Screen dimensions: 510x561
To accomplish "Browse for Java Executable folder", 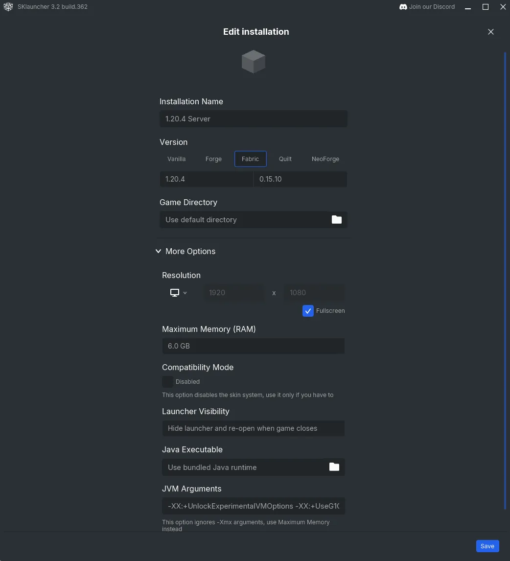I will (334, 467).
